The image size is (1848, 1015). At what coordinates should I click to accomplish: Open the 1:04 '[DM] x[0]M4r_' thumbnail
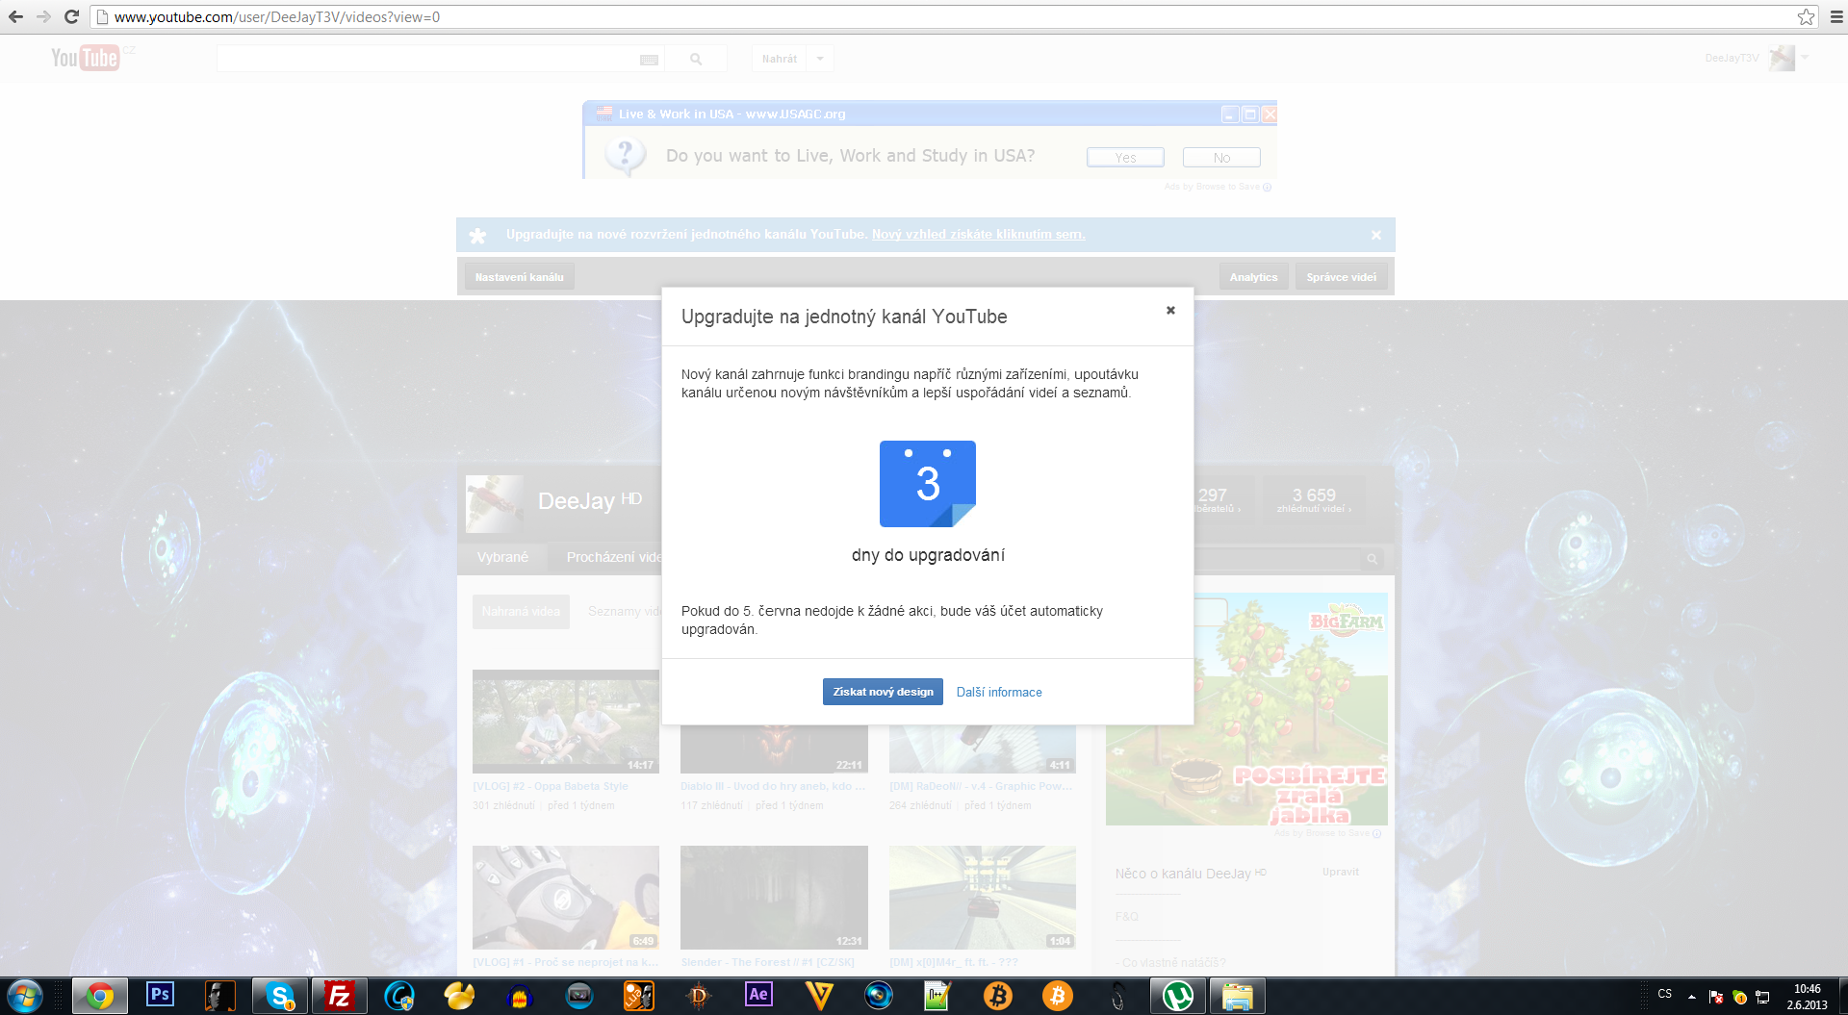[x=983, y=898]
